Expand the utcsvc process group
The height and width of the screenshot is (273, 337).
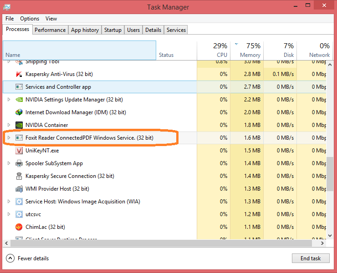click(9, 214)
